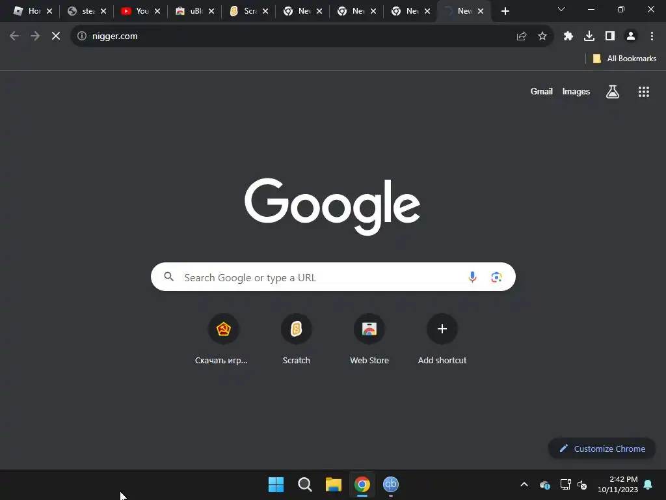Open Search Labs flask icon

613,91
